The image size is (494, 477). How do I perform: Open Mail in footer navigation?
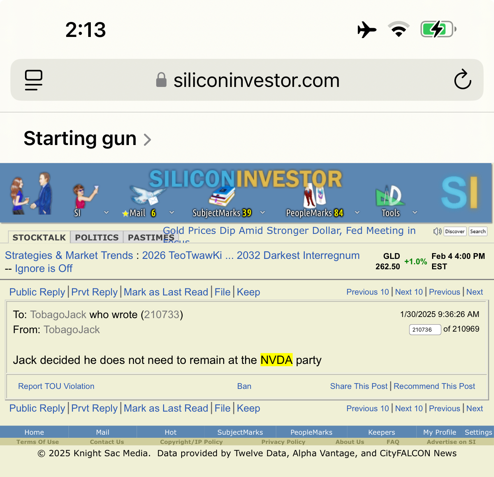[103, 432]
